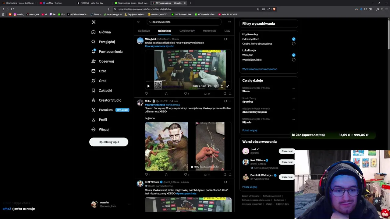Pause the cable video in Chlor post
Image resolution: width=390 pixels, height=219 pixels.
point(192,167)
